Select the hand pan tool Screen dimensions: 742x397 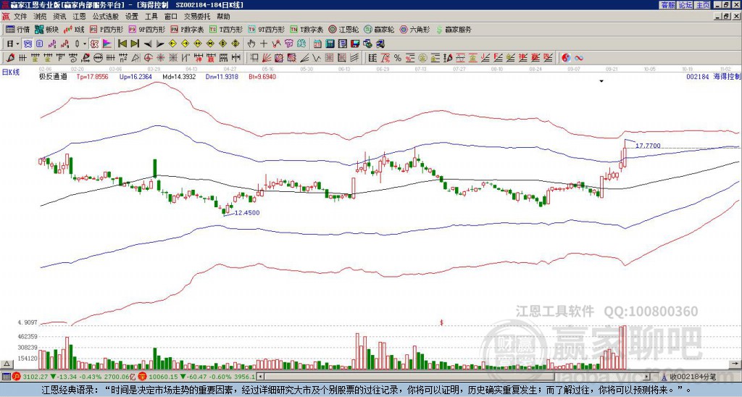251,44
